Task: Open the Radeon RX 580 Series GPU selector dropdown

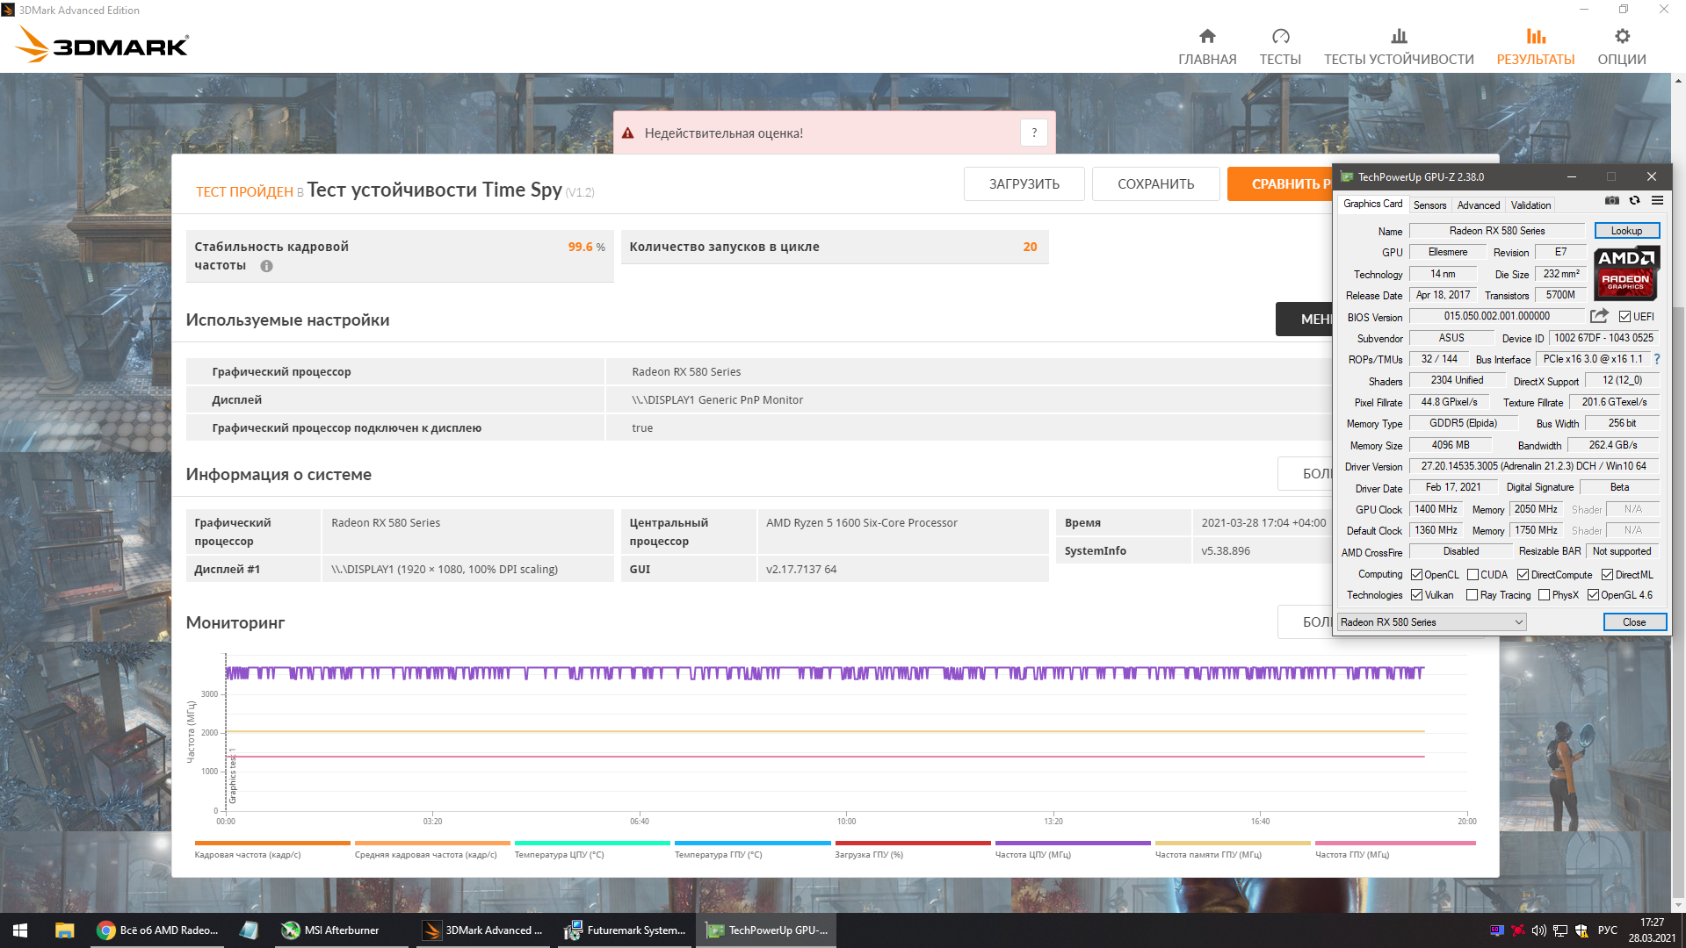Action: tap(1431, 622)
